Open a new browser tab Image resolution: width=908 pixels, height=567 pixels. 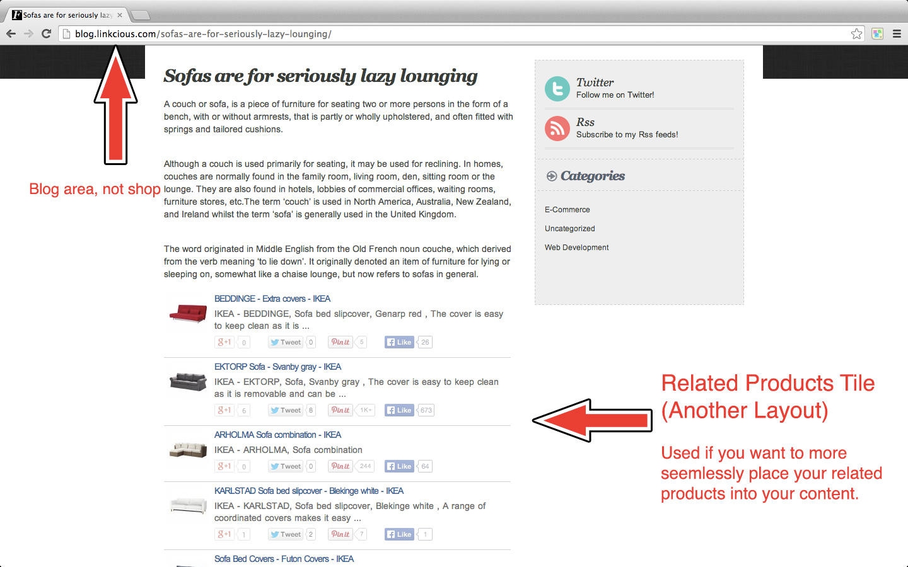[140, 15]
